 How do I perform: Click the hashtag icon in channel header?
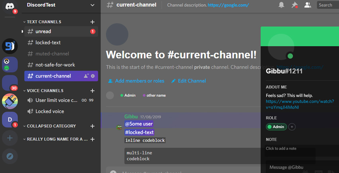tap(110, 5)
